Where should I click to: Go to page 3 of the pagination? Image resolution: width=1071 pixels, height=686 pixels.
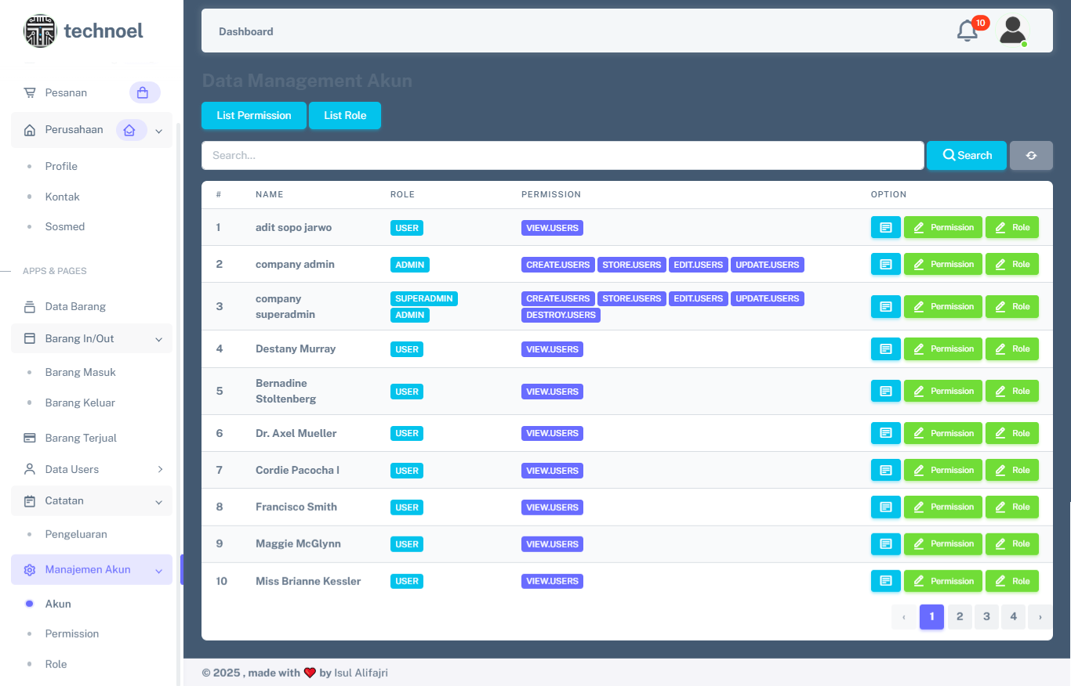pyautogui.click(x=986, y=617)
